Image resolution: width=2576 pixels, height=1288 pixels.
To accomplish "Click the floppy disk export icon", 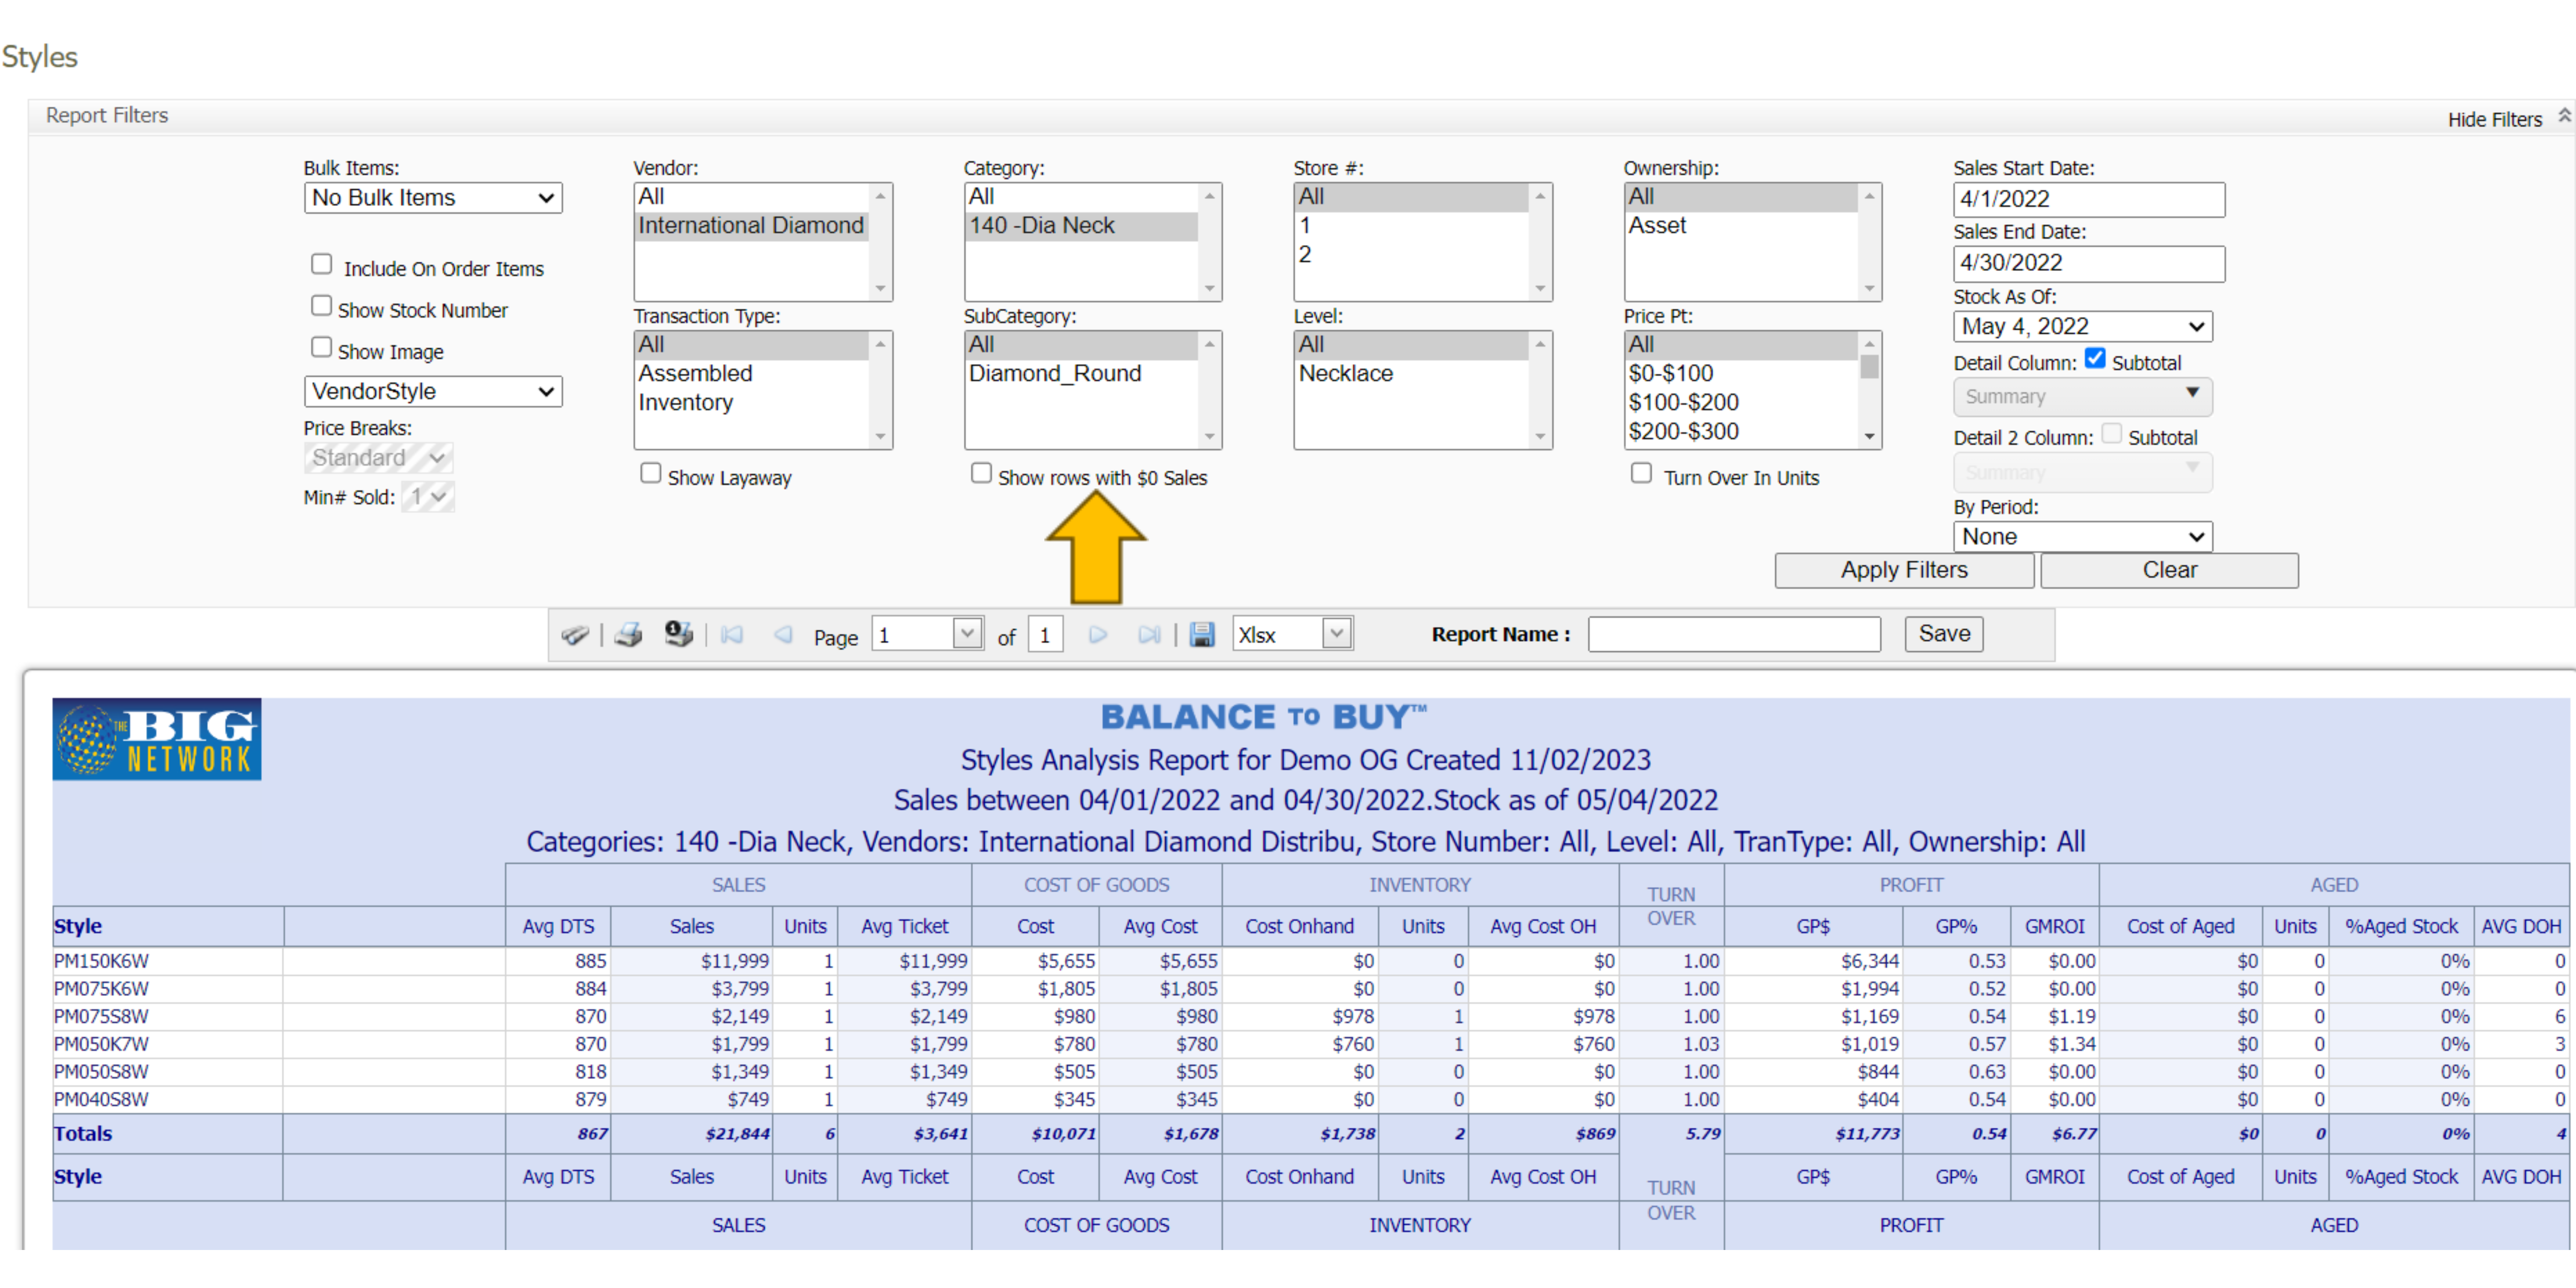I will (1202, 635).
